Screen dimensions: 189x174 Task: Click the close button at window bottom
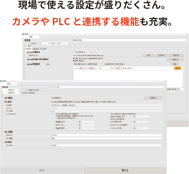pos(125,170)
